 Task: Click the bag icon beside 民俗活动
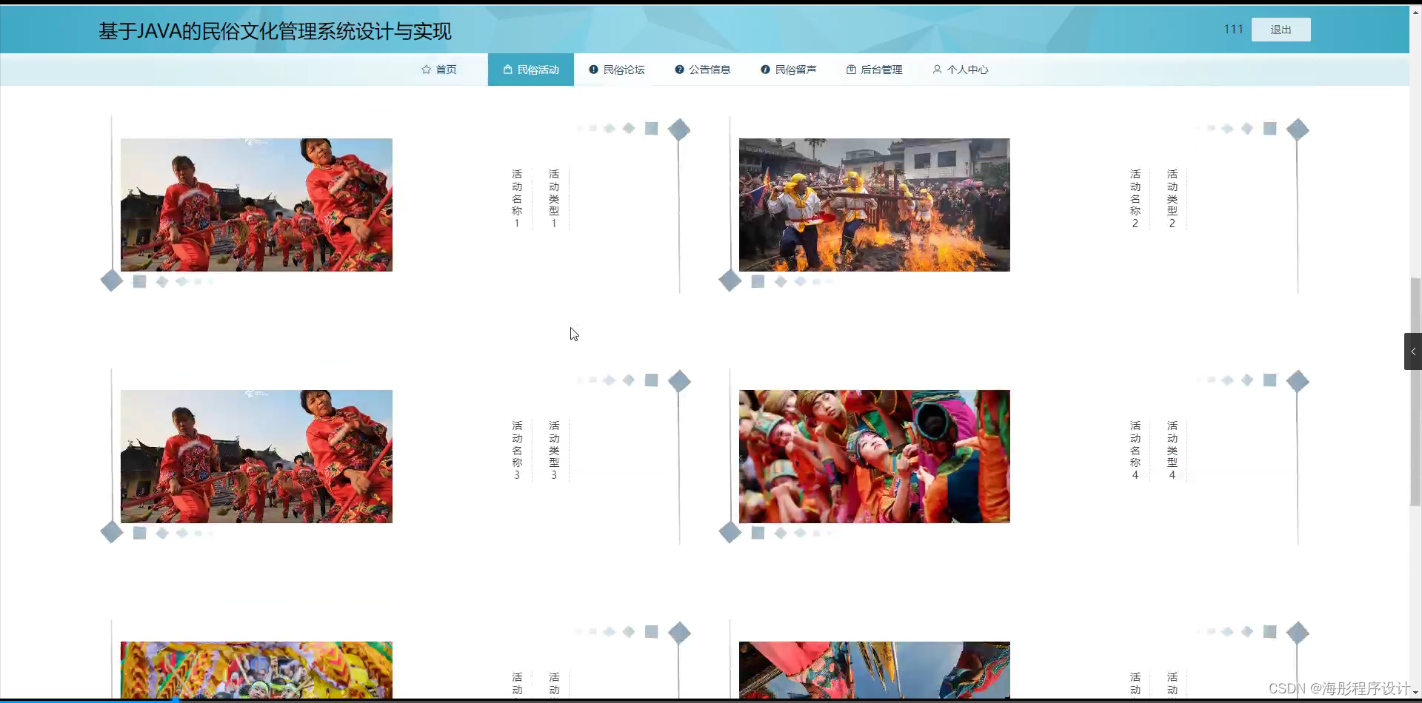point(507,70)
